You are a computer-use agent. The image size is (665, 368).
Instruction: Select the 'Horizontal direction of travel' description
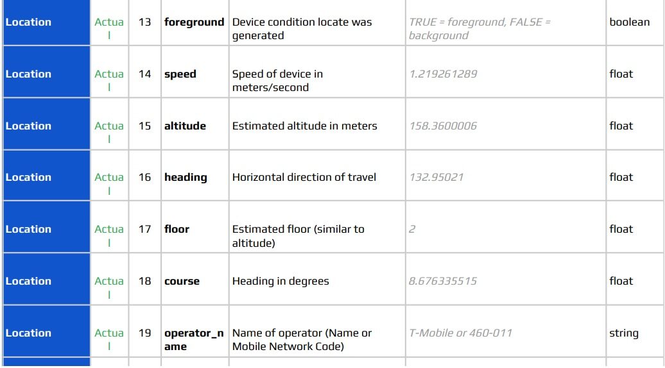tap(304, 177)
